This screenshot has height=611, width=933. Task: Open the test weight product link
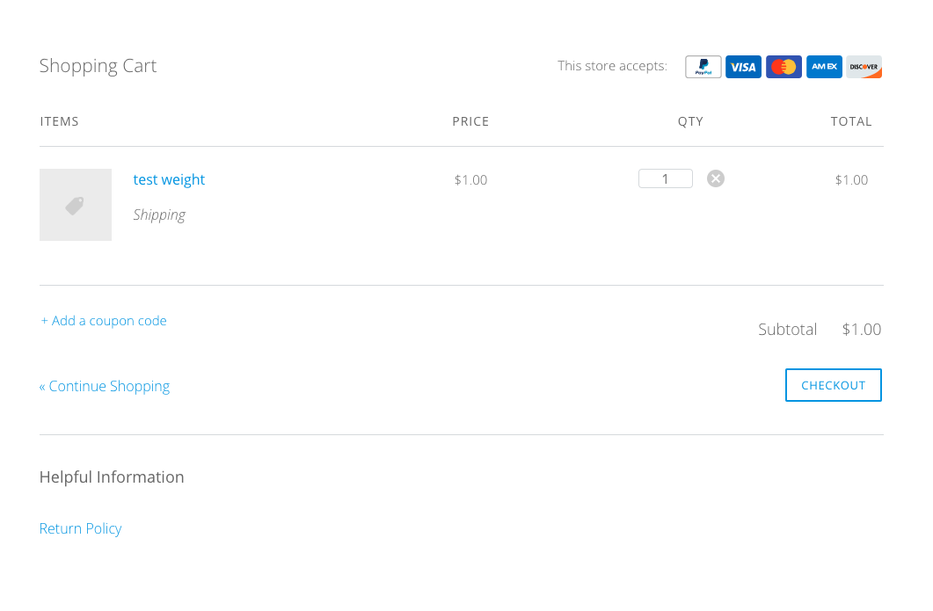pos(169,179)
